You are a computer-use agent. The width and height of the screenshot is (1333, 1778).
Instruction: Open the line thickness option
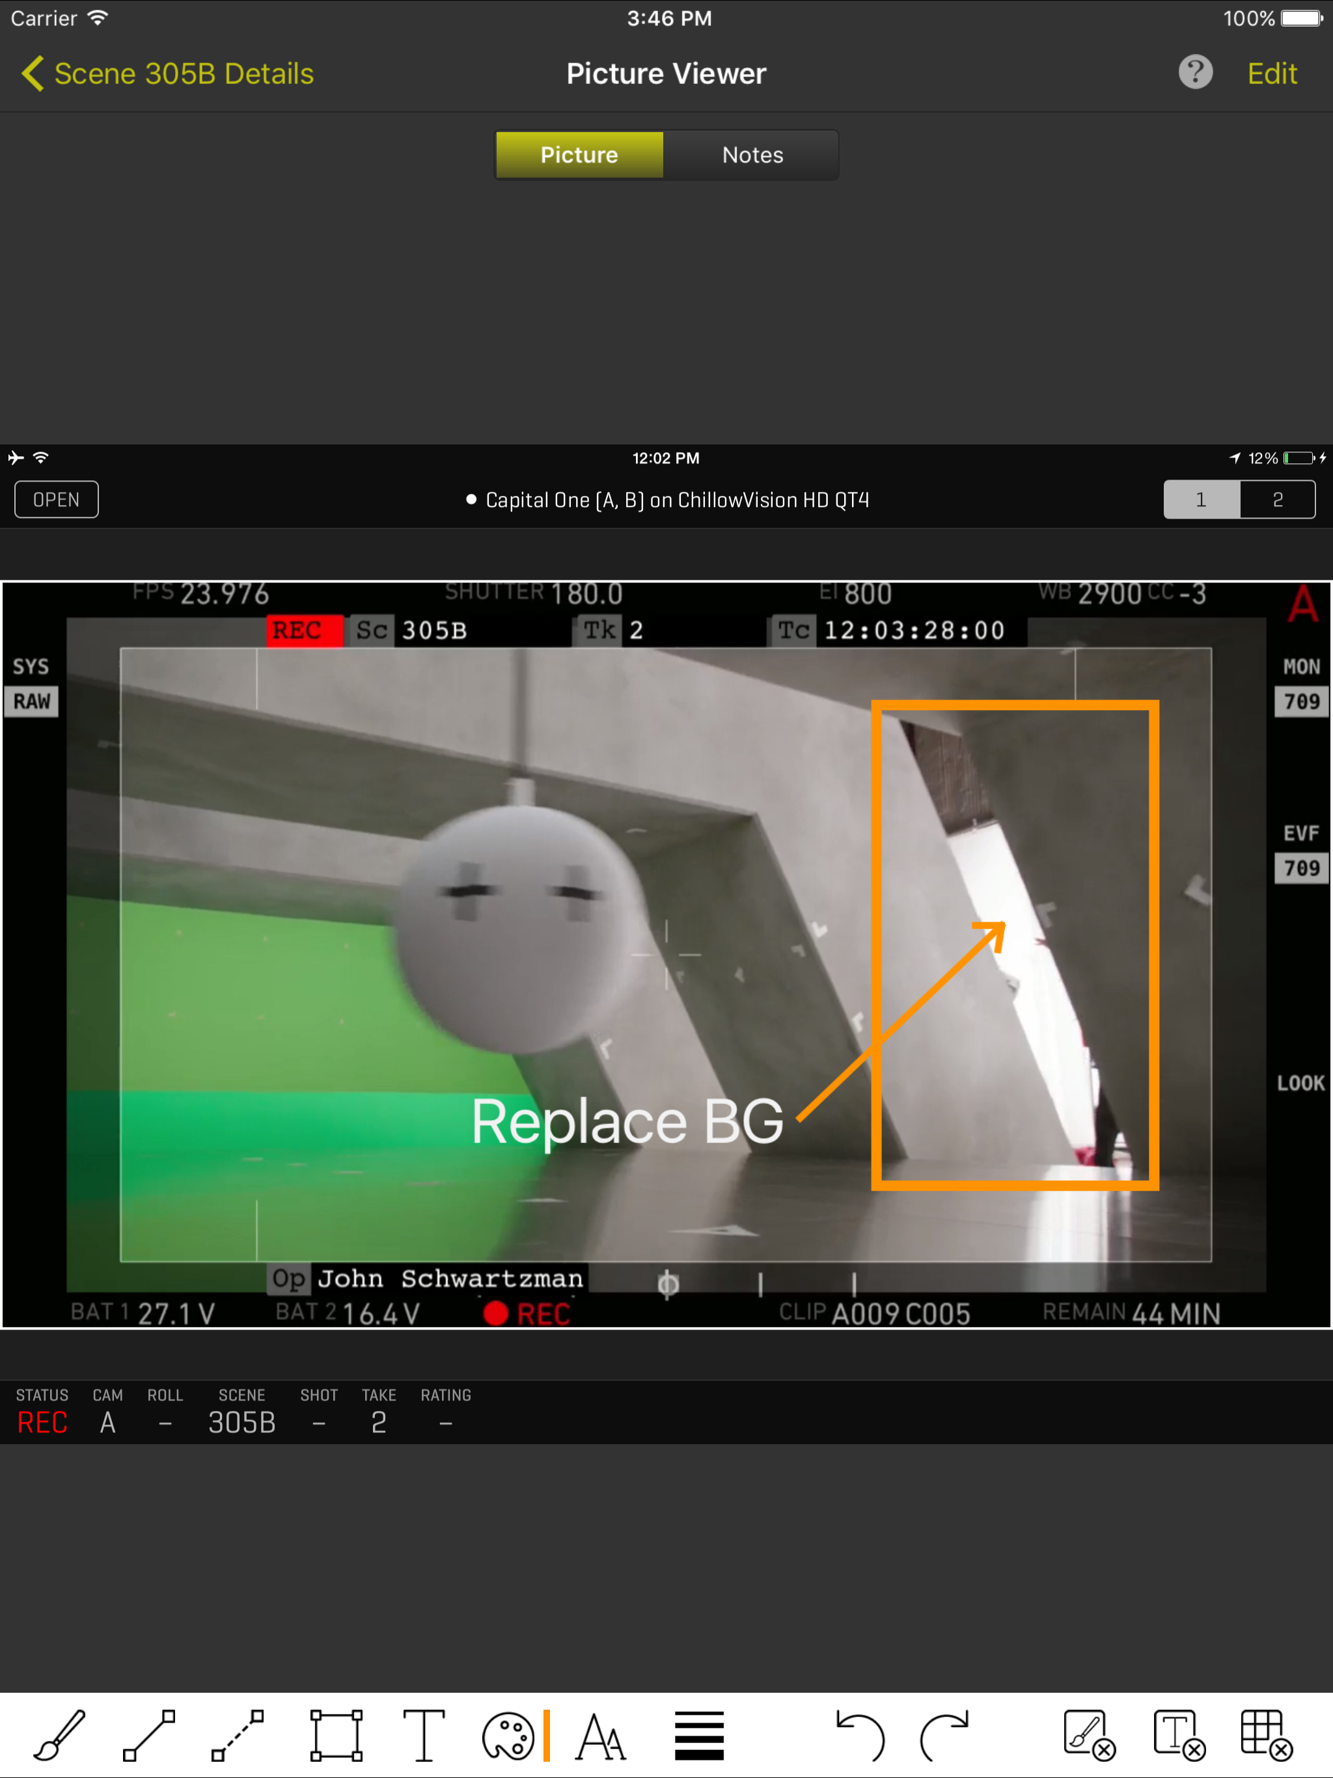[698, 1734]
